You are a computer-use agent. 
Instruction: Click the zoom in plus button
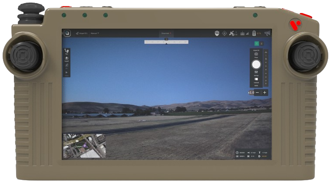(x=264, y=93)
